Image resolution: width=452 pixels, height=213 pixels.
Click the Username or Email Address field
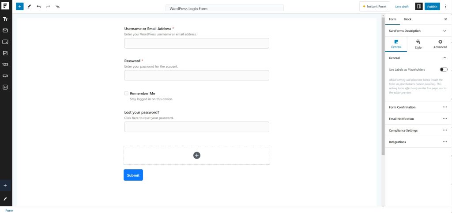tap(196, 43)
